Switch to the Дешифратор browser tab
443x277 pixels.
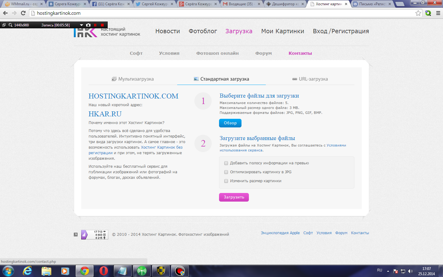[285, 4]
